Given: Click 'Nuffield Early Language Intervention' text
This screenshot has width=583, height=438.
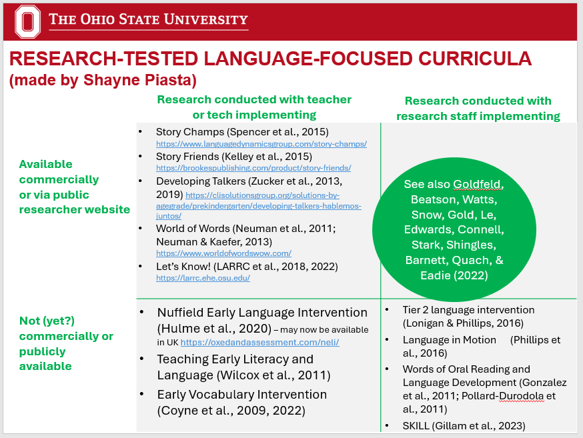Looking at the screenshot, I should (x=262, y=313).
